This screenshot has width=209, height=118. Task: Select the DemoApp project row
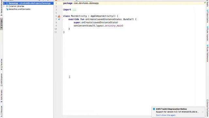click(28, 3)
